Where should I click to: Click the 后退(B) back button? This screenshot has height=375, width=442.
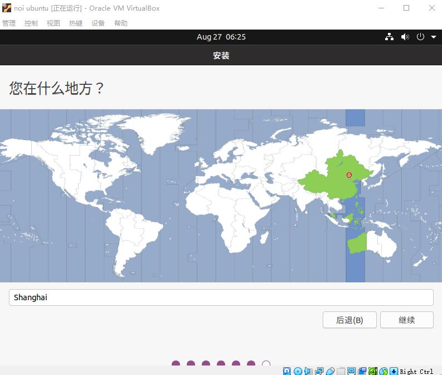coord(349,320)
